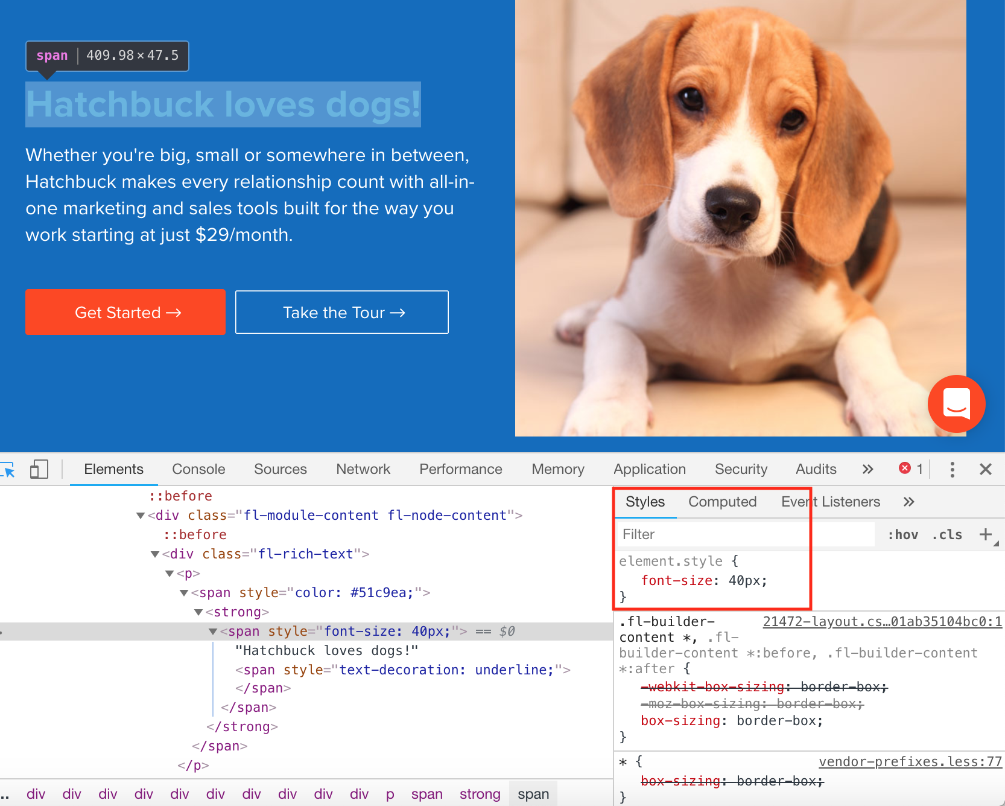Click the struck-through -moz-box-sizing property
1005x806 pixels.
pos(700,704)
